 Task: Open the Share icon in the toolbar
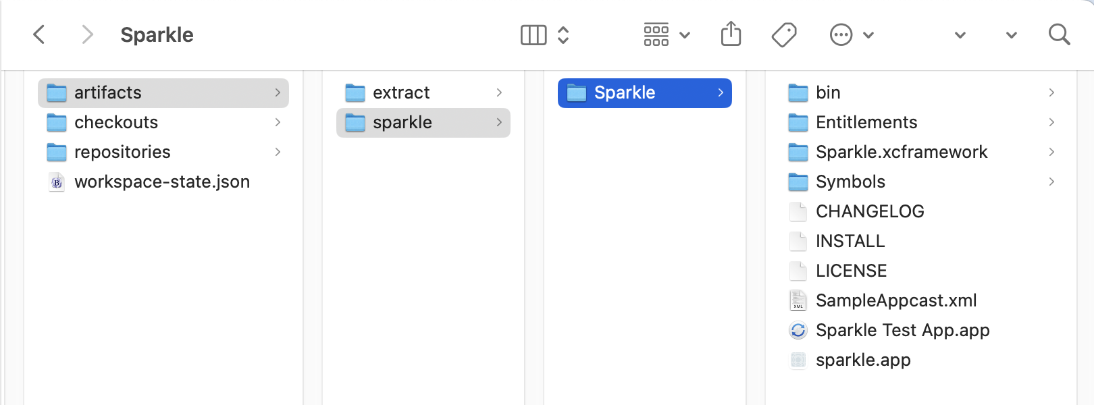point(730,34)
